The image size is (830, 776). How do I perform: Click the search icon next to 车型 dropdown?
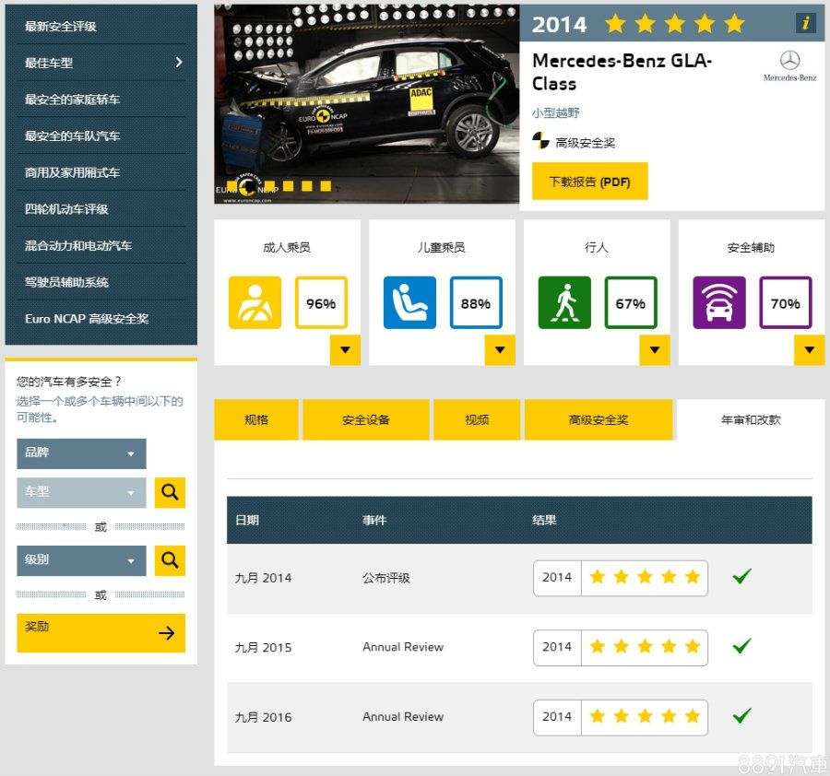pos(170,492)
